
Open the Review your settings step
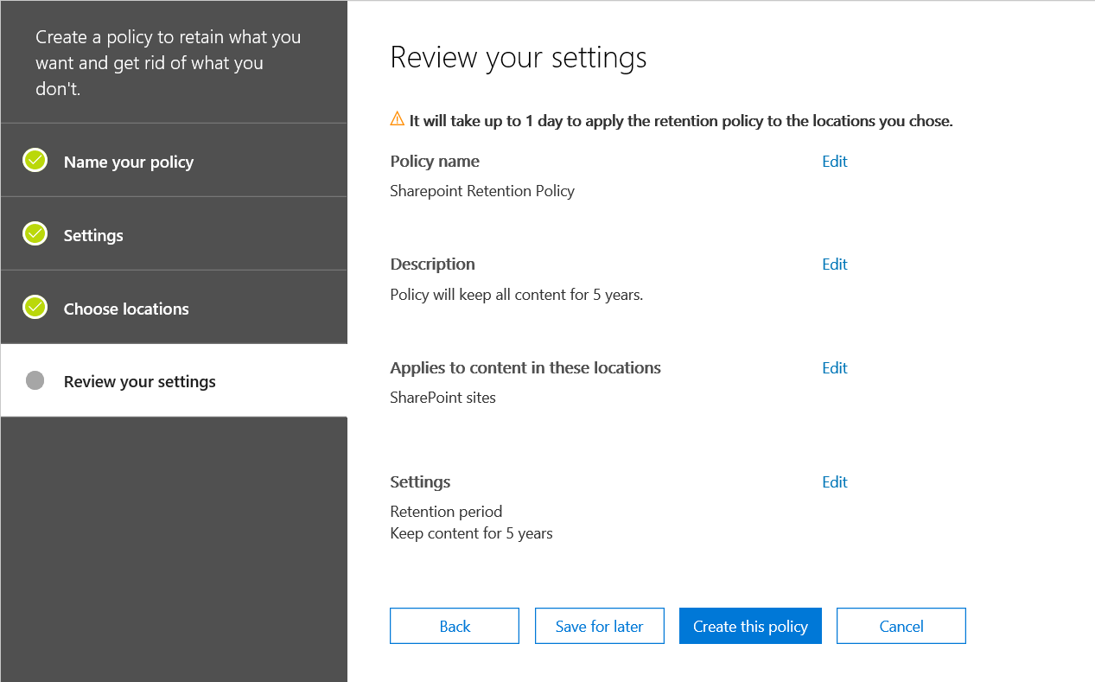(139, 379)
